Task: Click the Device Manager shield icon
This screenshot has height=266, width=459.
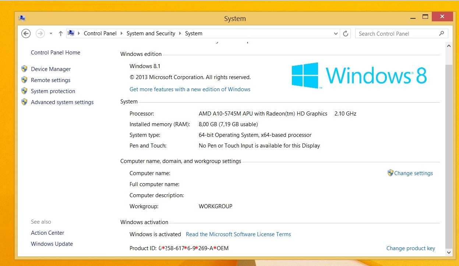Action: pos(24,69)
